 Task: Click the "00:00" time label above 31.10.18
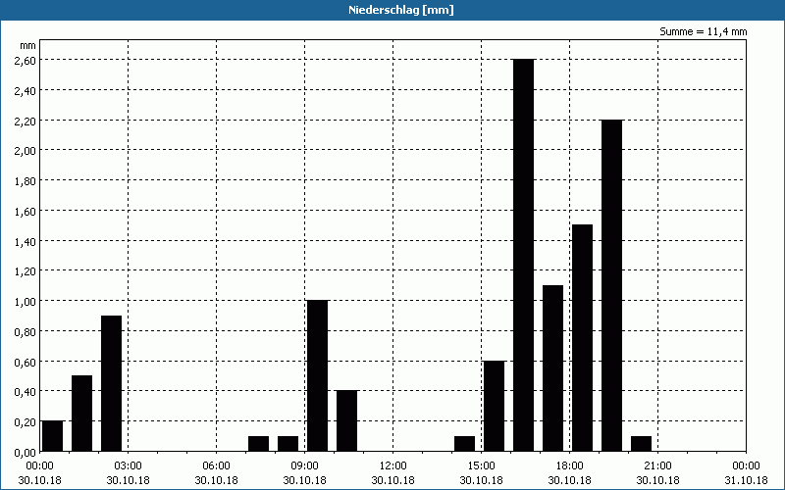point(746,466)
